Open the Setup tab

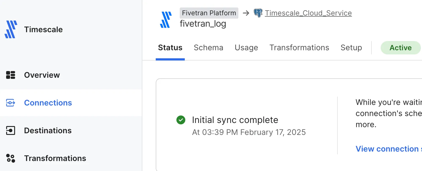[351, 48]
